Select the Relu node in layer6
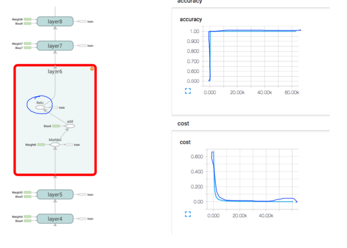Image resolution: width=347 pixels, height=248 pixels. tap(40, 107)
